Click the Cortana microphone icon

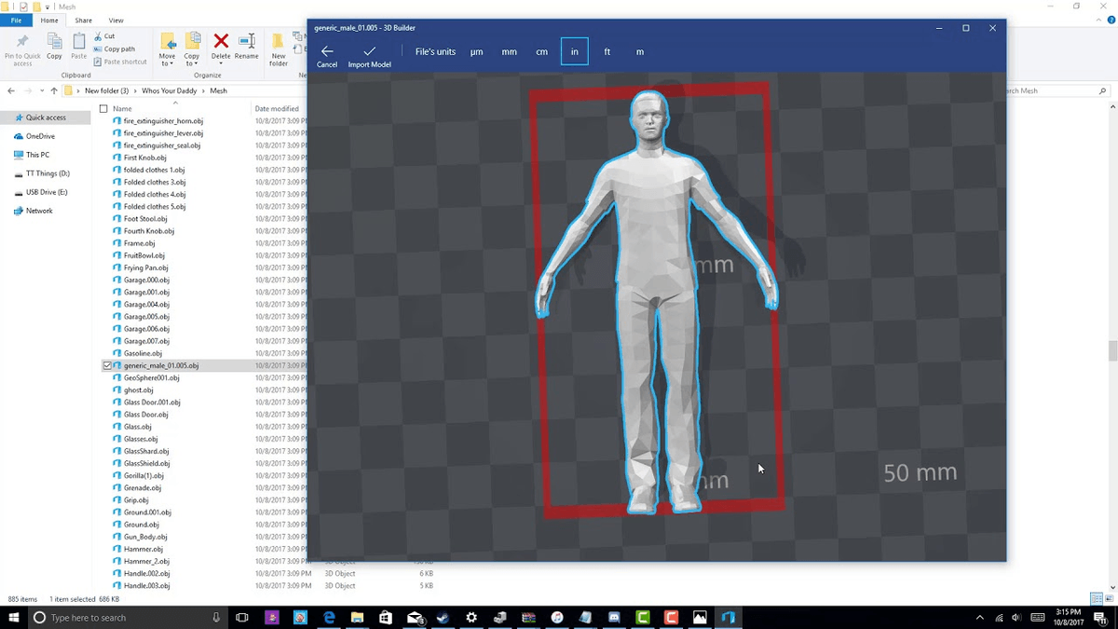[x=216, y=617]
